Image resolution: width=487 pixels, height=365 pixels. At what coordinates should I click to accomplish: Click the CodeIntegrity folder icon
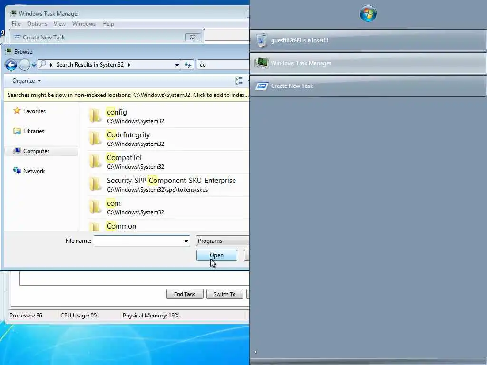95,139
